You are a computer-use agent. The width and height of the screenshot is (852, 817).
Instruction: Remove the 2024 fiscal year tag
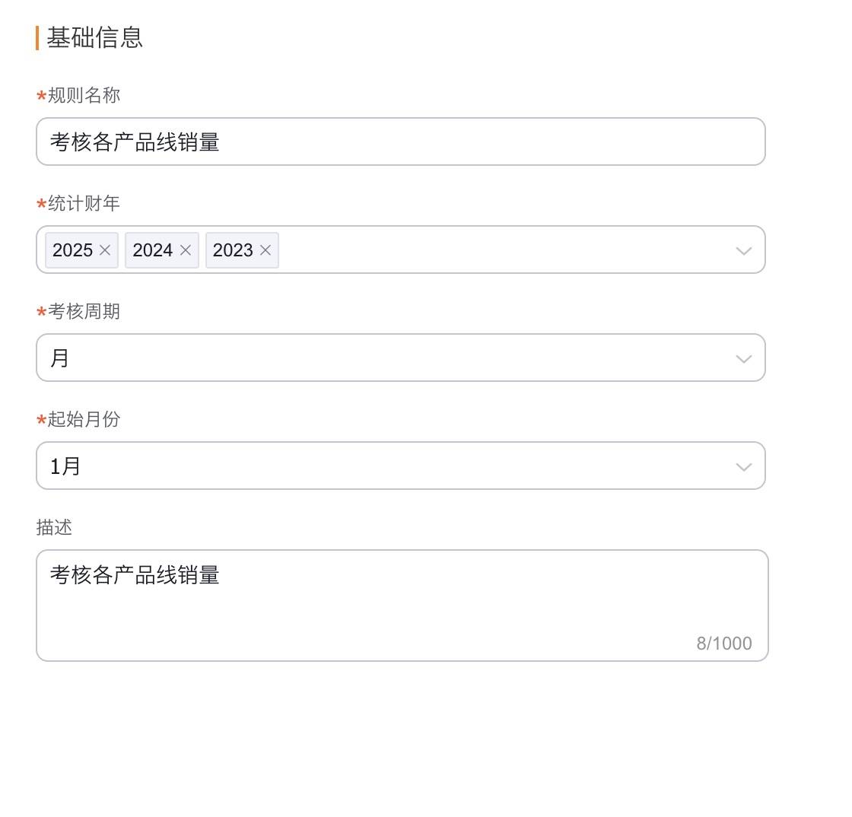pyautogui.click(x=185, y=250)
